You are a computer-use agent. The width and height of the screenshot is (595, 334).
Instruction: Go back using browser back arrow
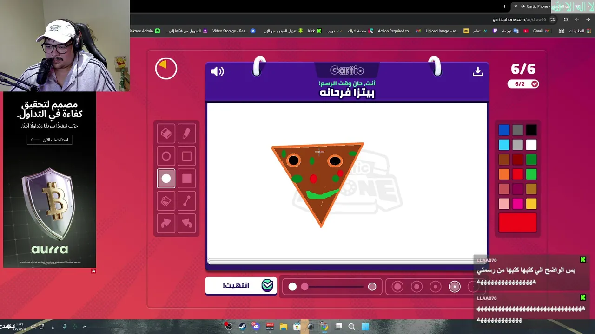588,19
